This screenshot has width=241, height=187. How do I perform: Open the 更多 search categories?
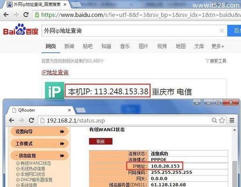(x=218, y=46)
